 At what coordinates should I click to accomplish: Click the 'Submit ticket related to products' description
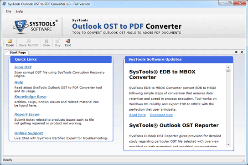pos(54,122)
